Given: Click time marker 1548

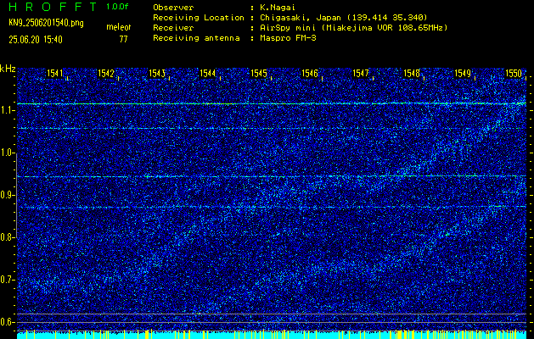Looking at the screenshot, I should pyautogui.click(x=412, y=73).
